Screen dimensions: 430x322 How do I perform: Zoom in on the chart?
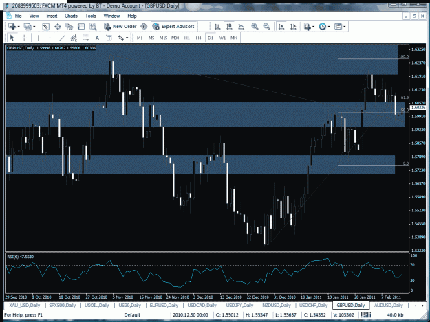[255, 27]
